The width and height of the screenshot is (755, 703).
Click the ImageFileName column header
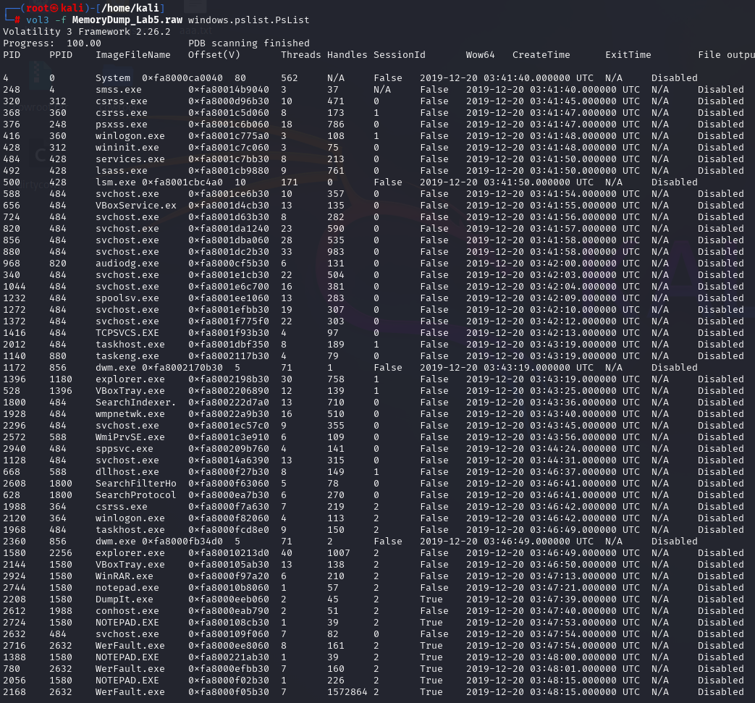[x=133, y=55]
